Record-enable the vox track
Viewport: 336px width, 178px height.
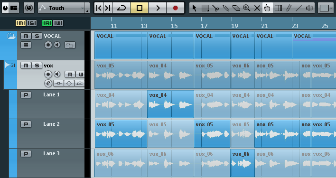(x=48, y=75)
